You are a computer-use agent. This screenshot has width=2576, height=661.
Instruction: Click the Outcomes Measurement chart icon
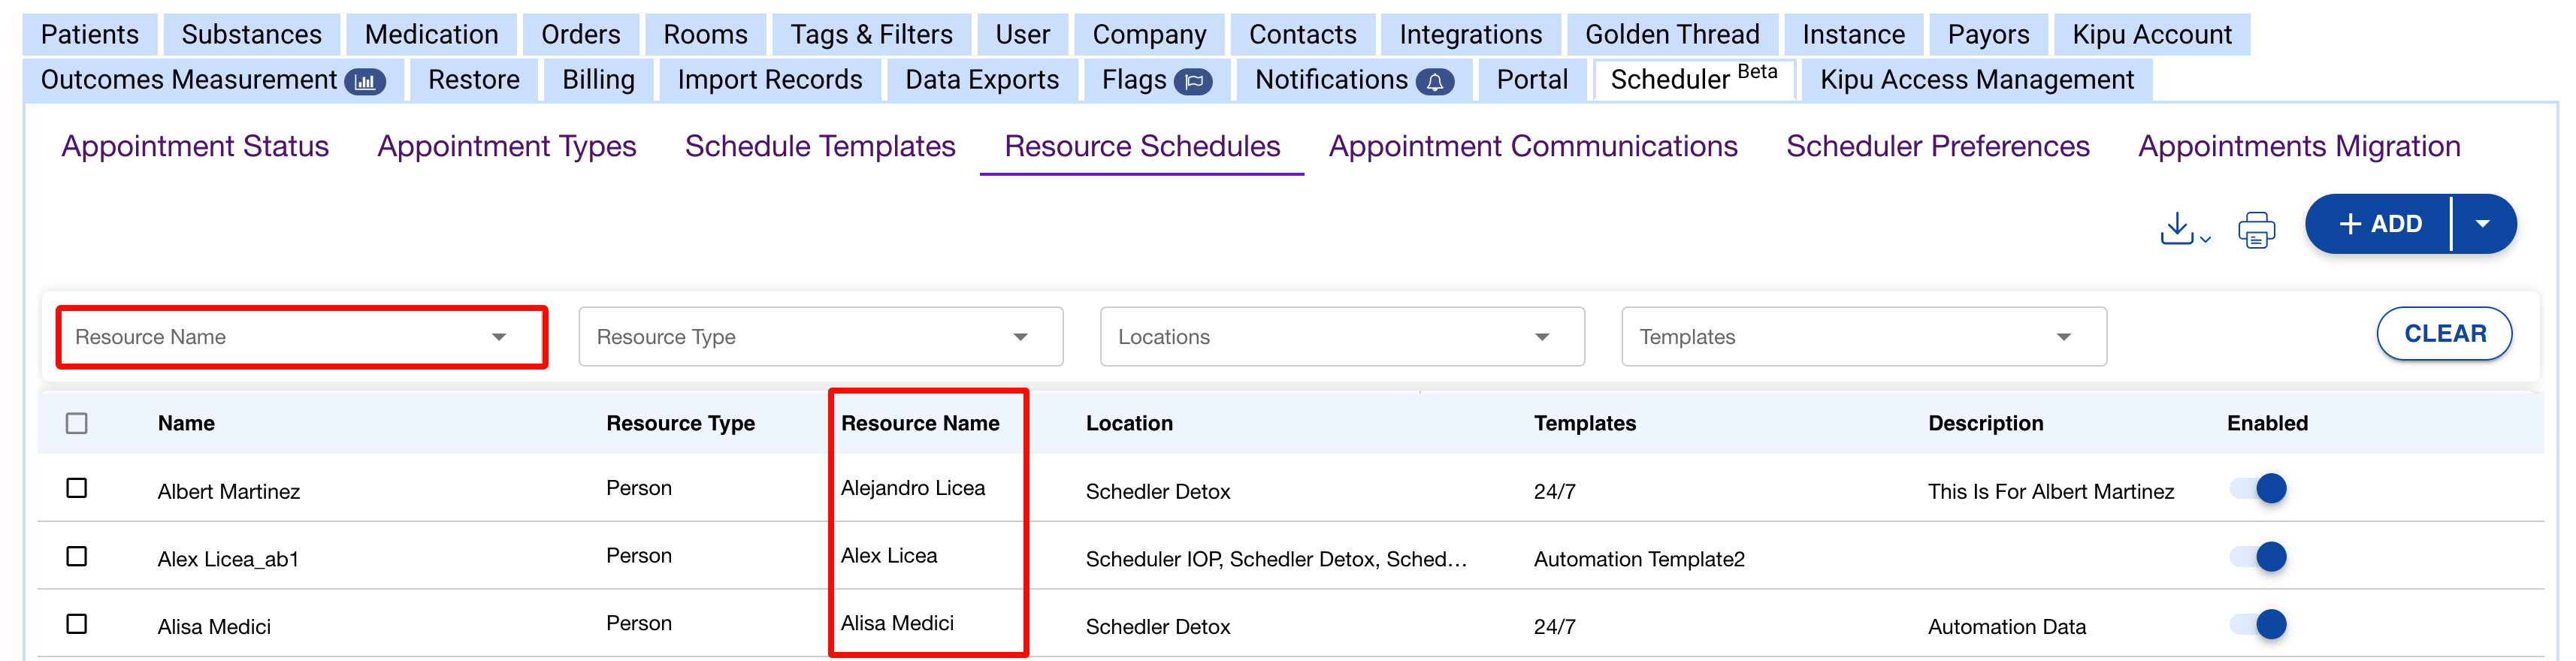pos(365,82)
